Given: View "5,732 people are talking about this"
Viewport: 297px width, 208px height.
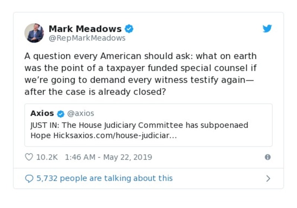Looking at the screenshot, I should point(104,178).
